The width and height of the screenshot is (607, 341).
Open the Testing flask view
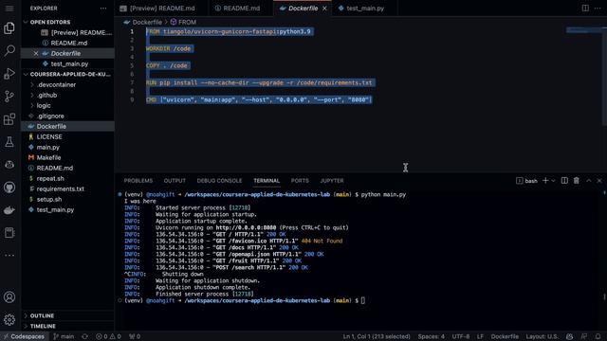(x=9, y=142)
